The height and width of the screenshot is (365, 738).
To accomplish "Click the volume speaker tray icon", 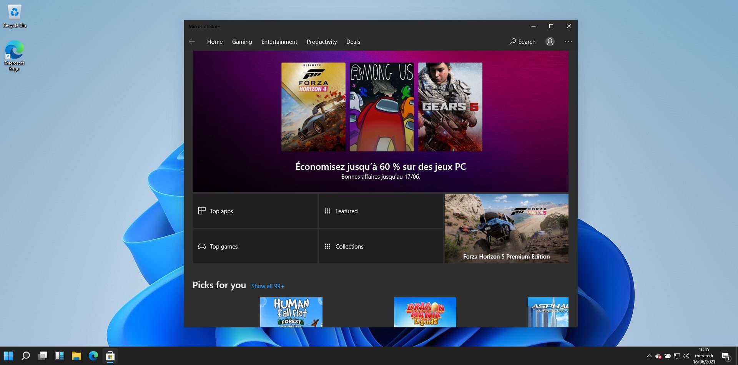I will coord(686,356).
